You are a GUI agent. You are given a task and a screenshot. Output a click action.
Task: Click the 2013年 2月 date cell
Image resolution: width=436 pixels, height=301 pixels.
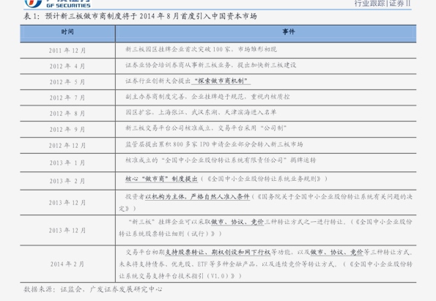pos(67,181)
